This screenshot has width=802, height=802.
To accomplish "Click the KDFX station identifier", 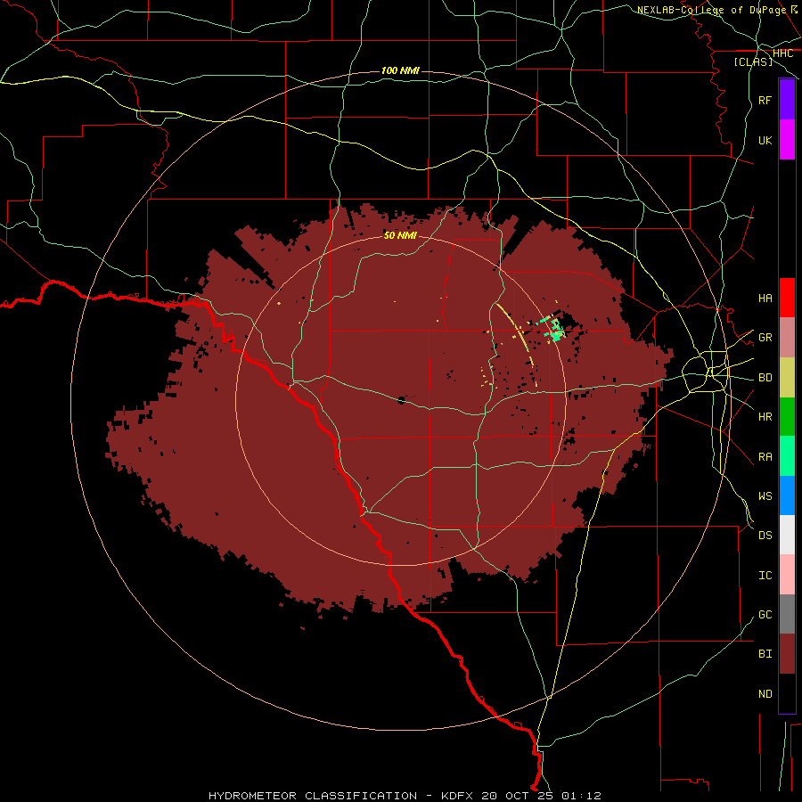I will pos(457,796).
